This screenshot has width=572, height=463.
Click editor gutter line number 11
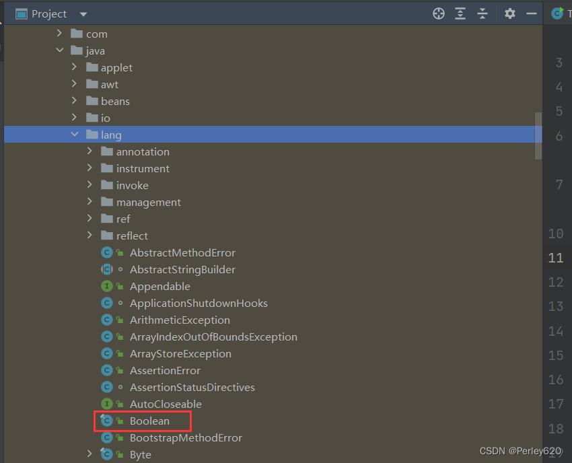click(556, 258)
